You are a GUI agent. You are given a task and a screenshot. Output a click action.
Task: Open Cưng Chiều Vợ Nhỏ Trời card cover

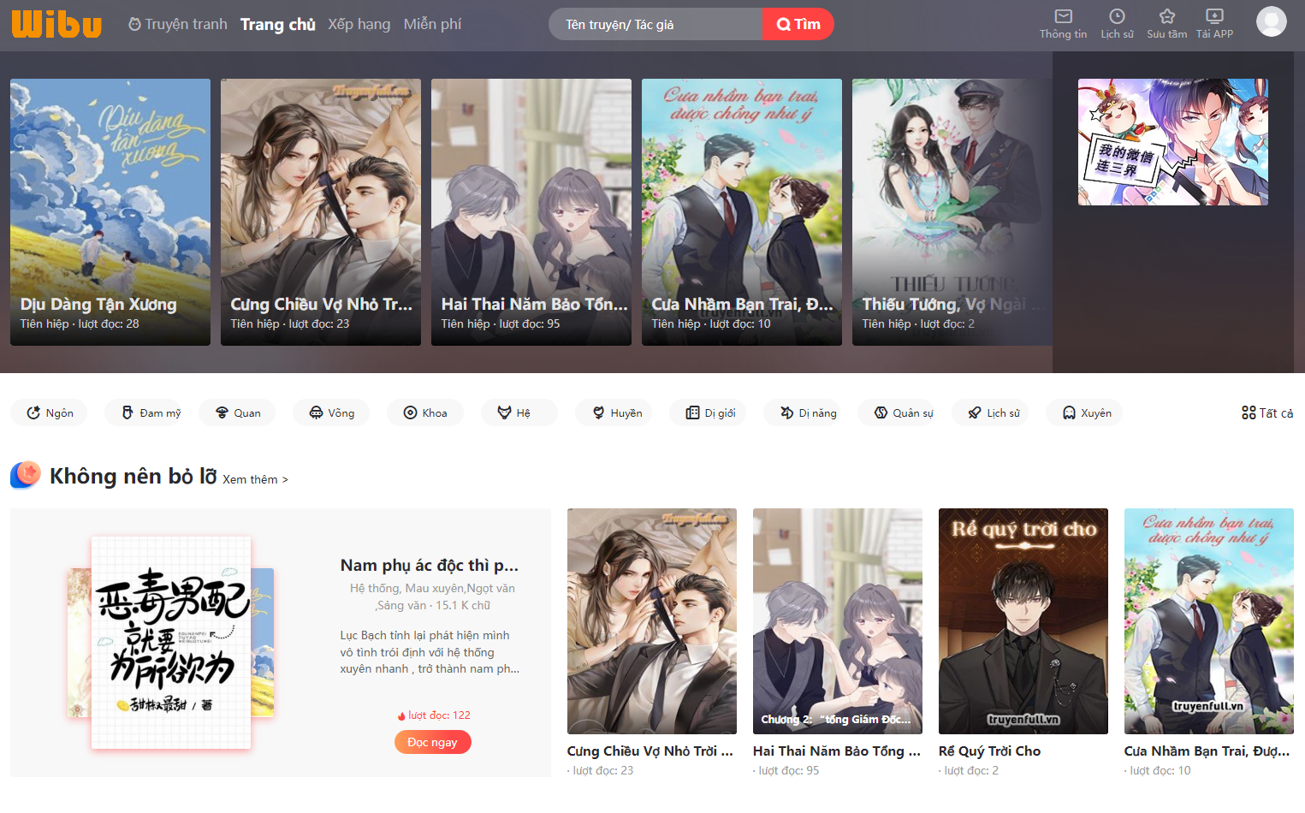point(652,621)
